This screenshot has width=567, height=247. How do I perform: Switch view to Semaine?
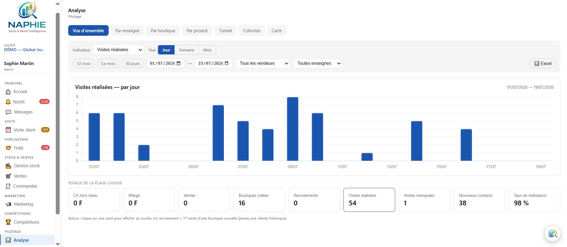click(187, 50)
